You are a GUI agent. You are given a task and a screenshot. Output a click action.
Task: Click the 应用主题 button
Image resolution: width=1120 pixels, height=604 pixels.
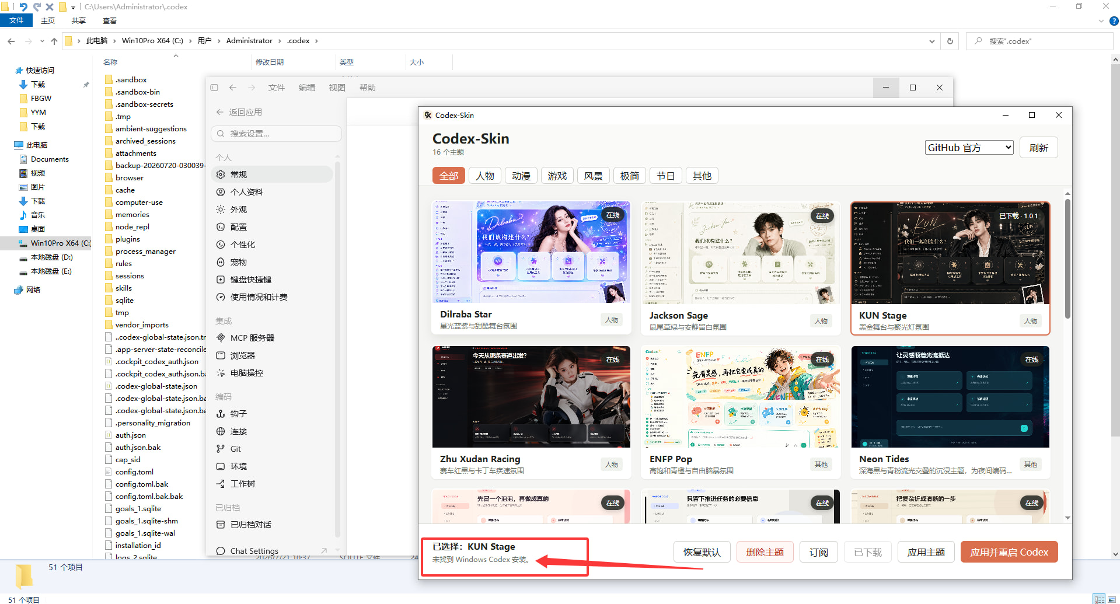pos(926,552)
